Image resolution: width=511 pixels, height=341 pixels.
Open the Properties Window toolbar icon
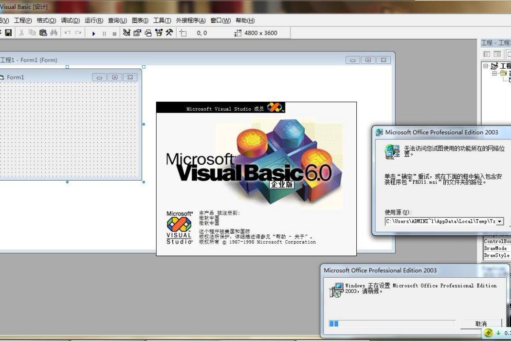(x=137, y=33)
